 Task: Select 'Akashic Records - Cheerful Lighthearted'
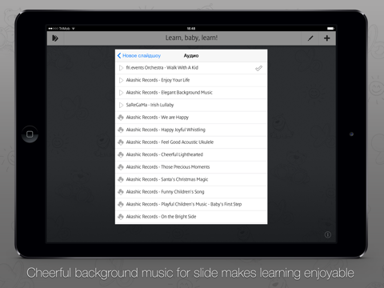pyautogui.click(x=191, y=154)
